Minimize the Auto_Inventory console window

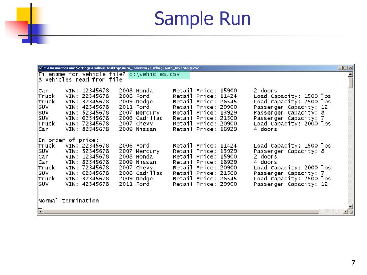click(340, 68)
